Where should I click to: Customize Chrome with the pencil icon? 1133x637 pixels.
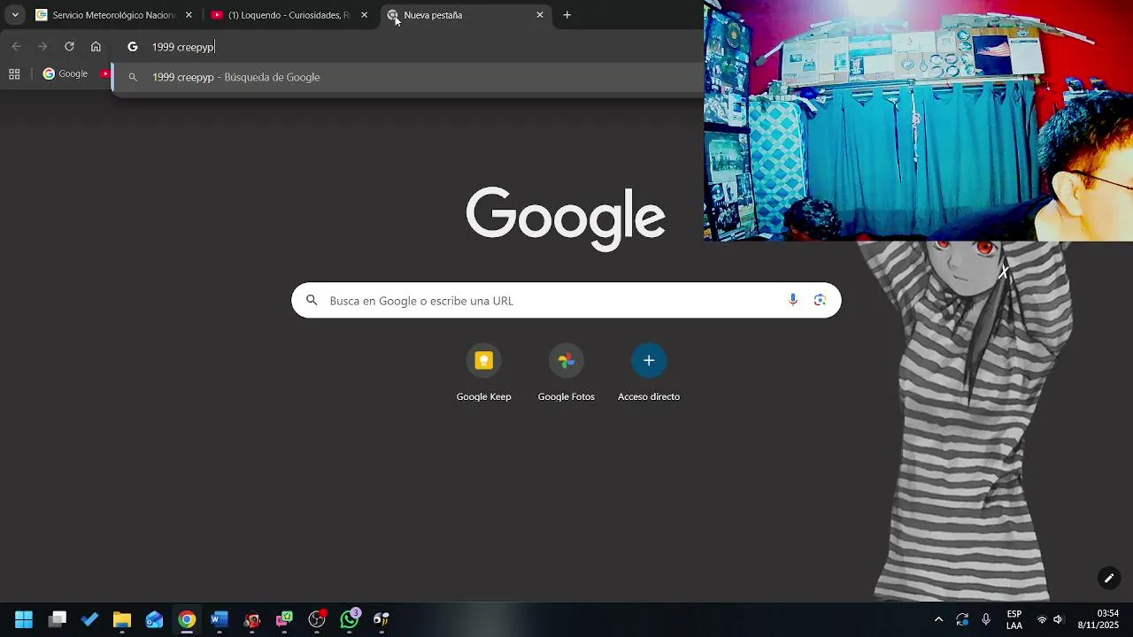[x=1109, y=579]
